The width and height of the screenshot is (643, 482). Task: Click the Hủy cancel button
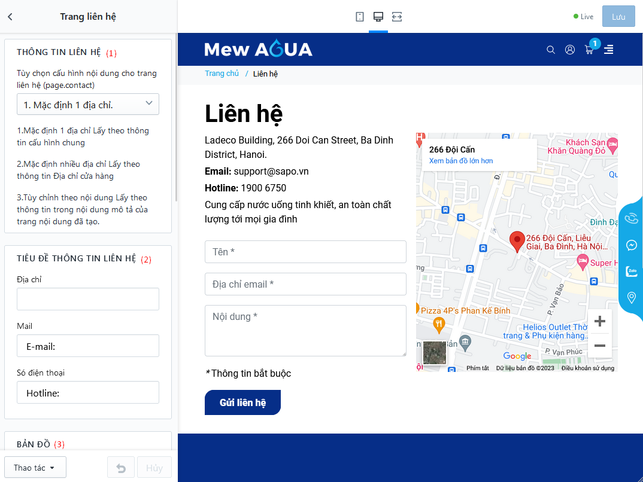click(154, 467)
